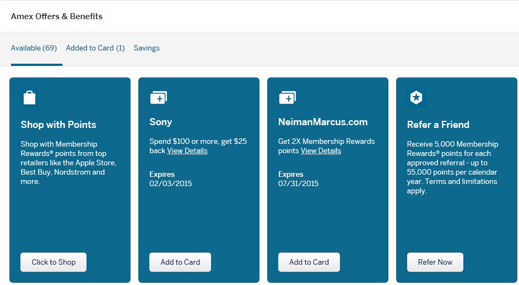This screenshot has width=519, height=285.
Task: Click the NeimanMarcus.com card-plus icon
Action: 287,97
